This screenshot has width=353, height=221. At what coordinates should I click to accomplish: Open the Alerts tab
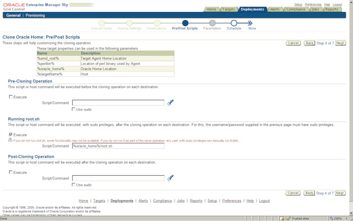pos(275,9)
